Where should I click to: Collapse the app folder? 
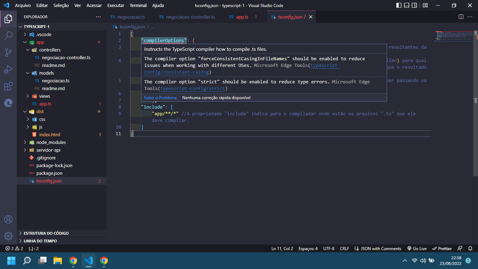(62, 42)
